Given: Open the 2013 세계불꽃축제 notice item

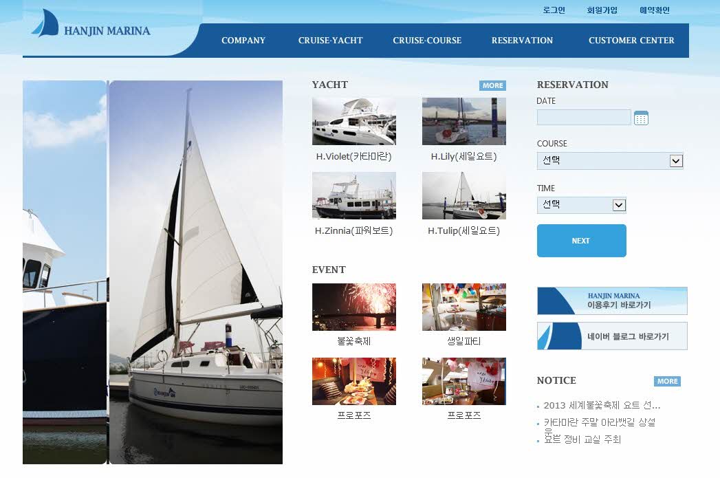Looking at the screenshot, I should (602, 406).
